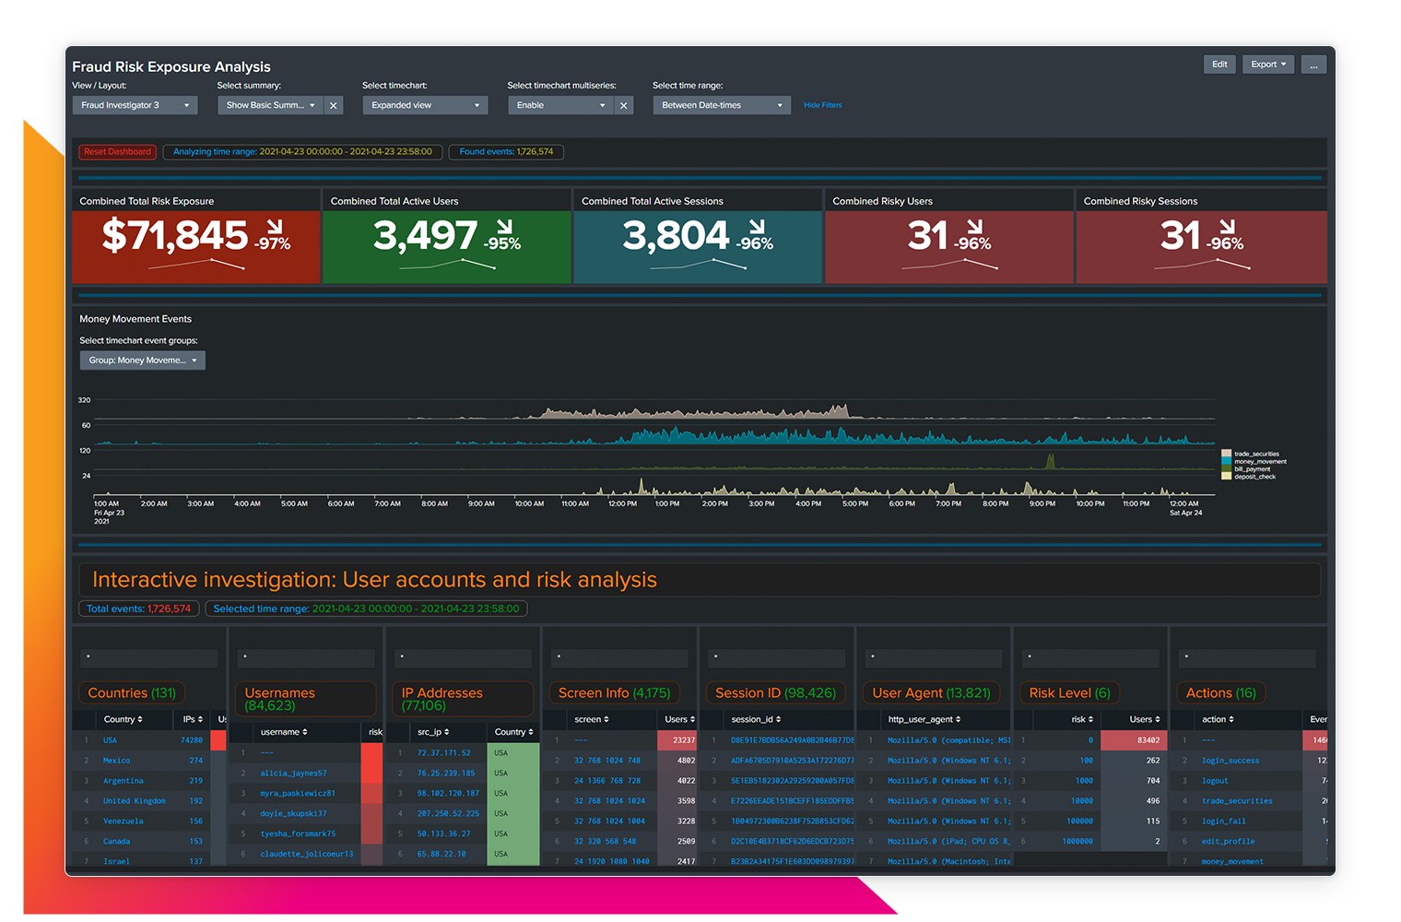
Task: Open the three-dot more options menu
Action: tap(1313, 65)
